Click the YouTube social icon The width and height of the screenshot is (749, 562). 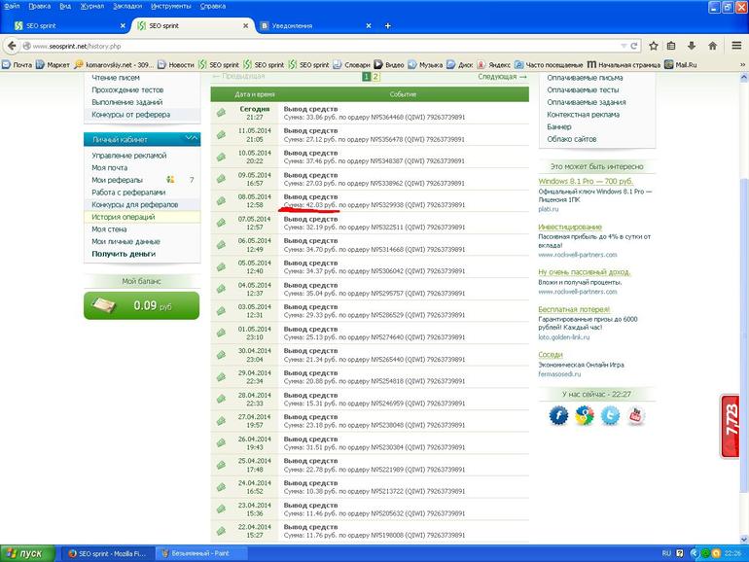[636, 415]
